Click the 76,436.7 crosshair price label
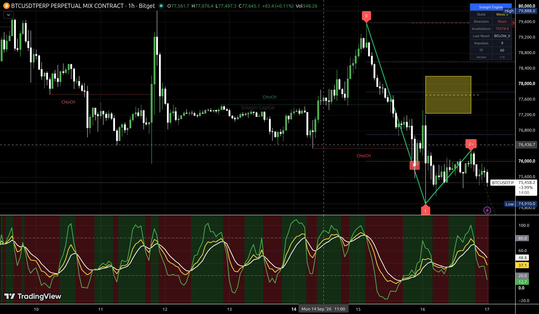539x314 pixels. click(x=527, y=145)
